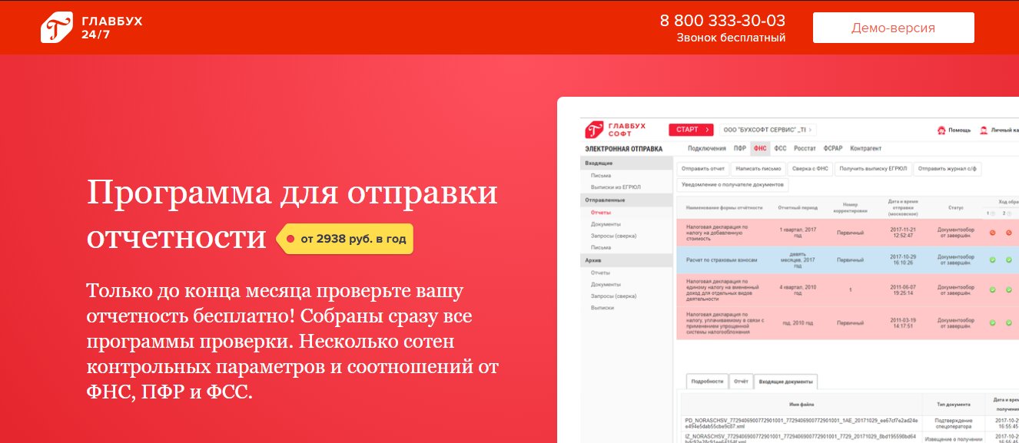Screen dimensions: 1019x443
Task: Select the Налоговая декларация по налогу на добавленную стоимость cell
Action: pyautogui.click(x=719, y=233)
